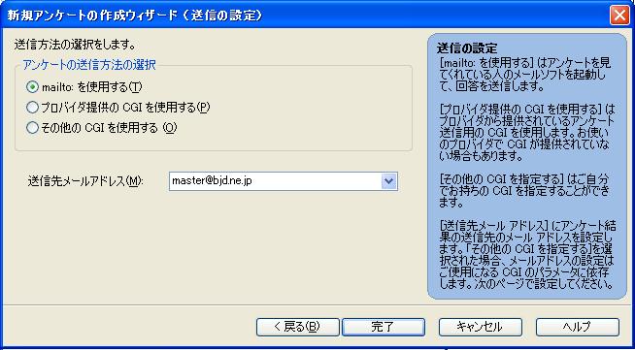The width and height of the screenshot is (635, 350).
Task: Open the 送信先メールアドレス dropdown arrow
Action: point(388,181)
